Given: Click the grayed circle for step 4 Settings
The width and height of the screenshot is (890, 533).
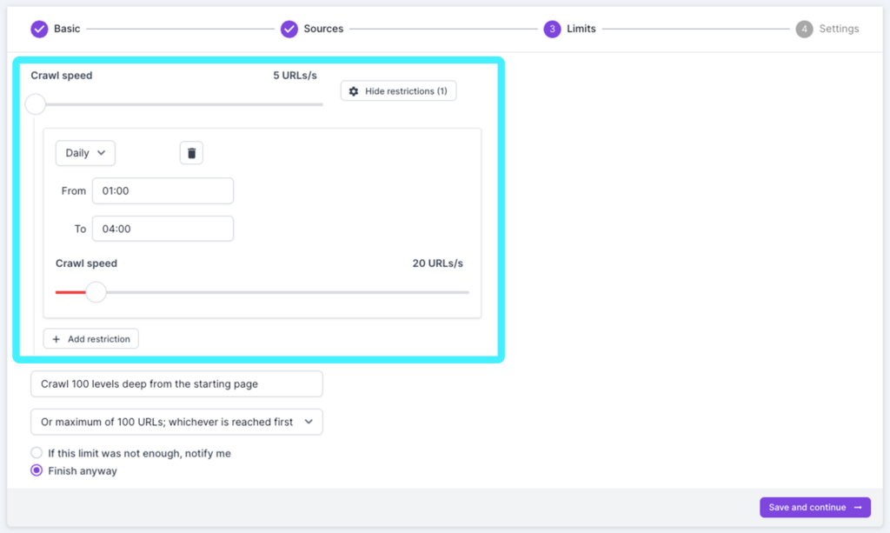Looking at the screenshot, I should tap(803, 29).
